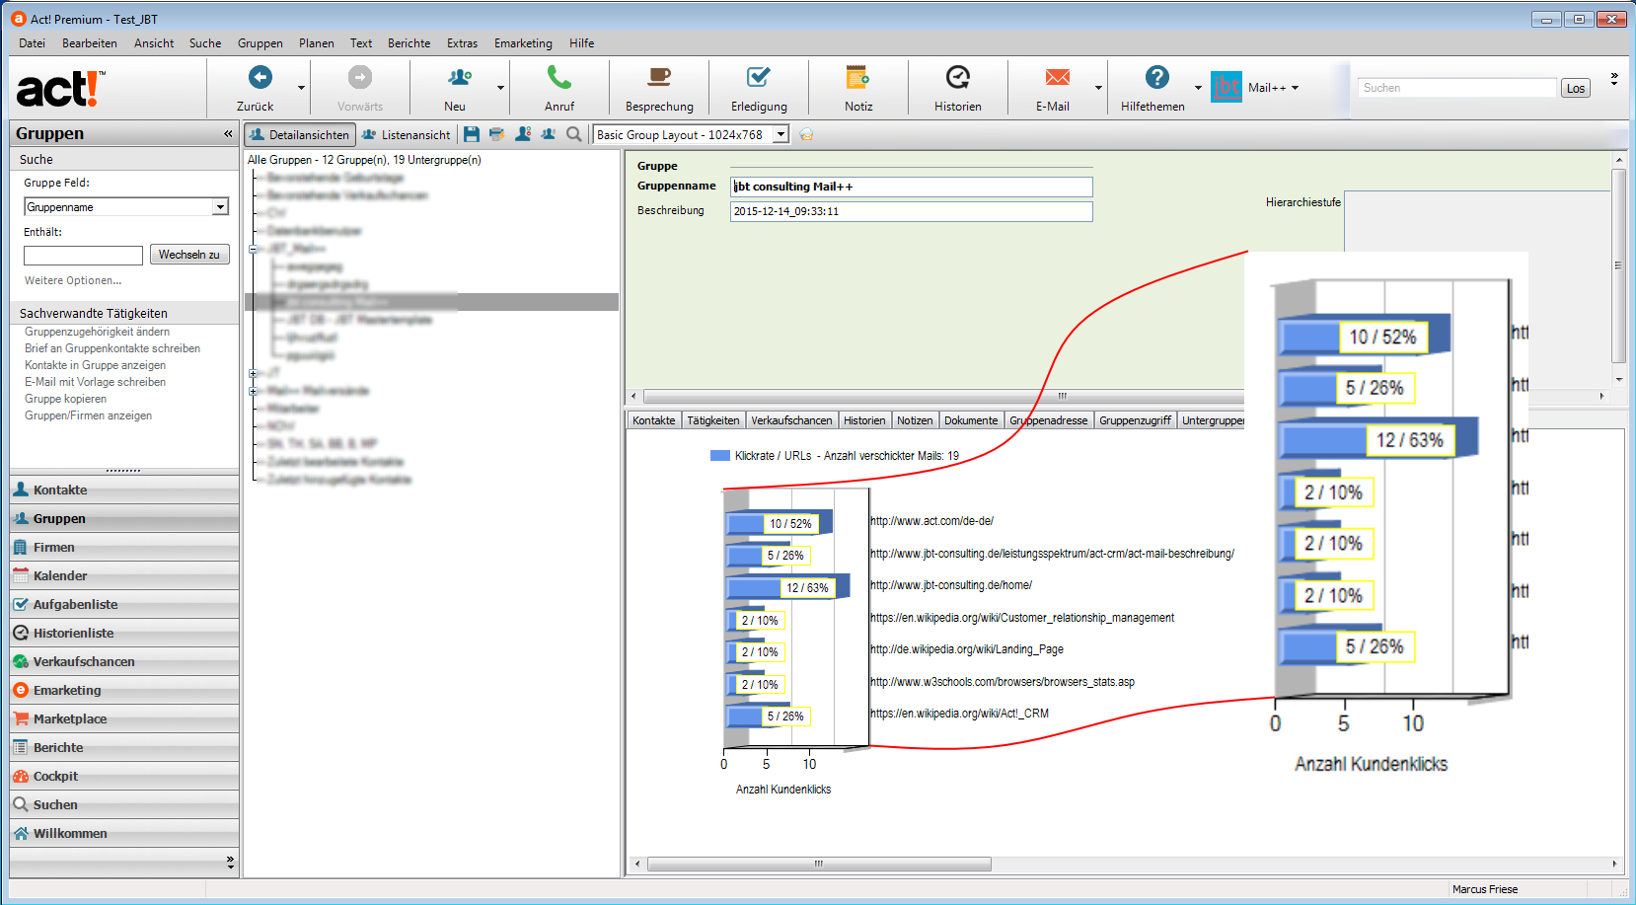This screenshot has width=1636, height=905.
Task: Click the mail icon right of layout dropdown
Action: pos(806,135)
